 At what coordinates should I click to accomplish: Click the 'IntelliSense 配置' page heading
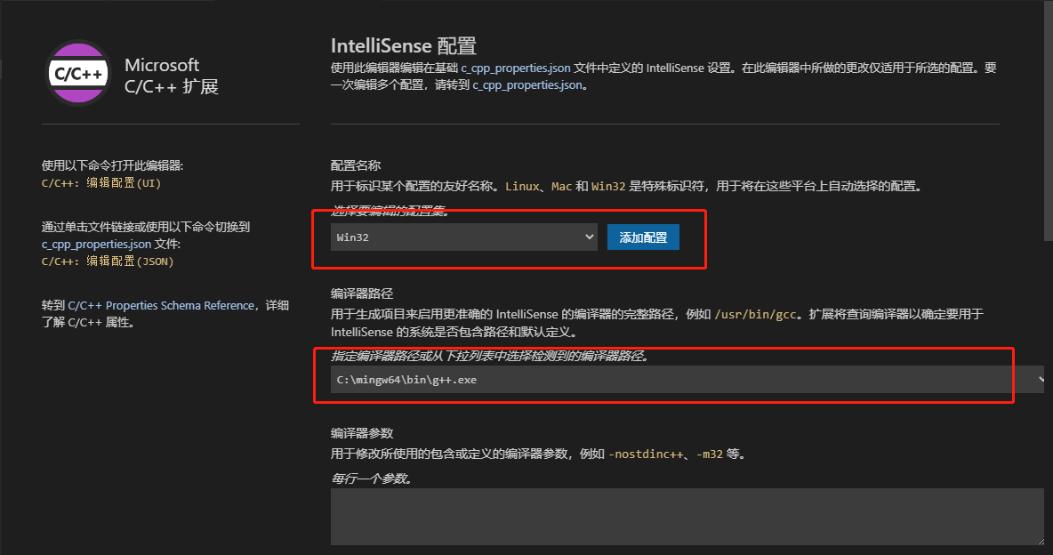point(404,45)
